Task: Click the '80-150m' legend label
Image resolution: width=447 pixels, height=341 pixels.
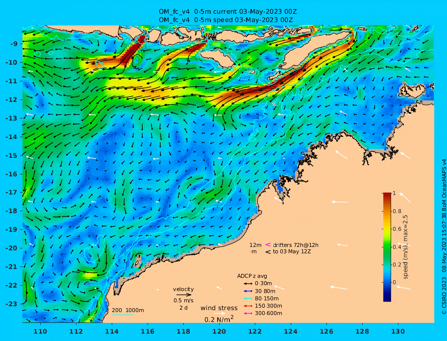Action: point(267,298)
